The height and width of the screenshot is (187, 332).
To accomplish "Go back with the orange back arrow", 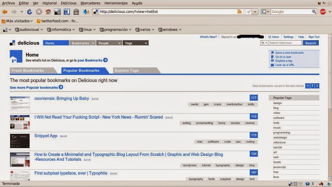I will [x=5, y=12].
